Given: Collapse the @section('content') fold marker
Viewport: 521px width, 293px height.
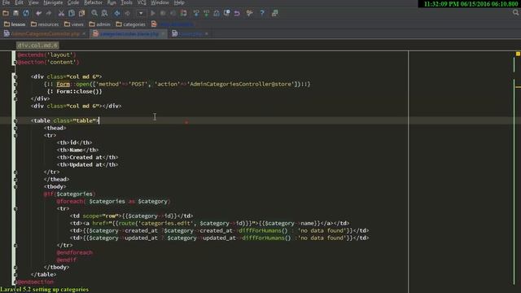Looking at the screenshot, I should [15, 63].
